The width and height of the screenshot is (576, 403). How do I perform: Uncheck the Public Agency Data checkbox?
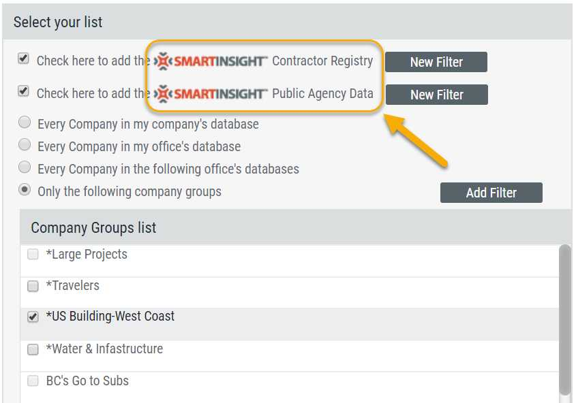[x=24, y=91]
